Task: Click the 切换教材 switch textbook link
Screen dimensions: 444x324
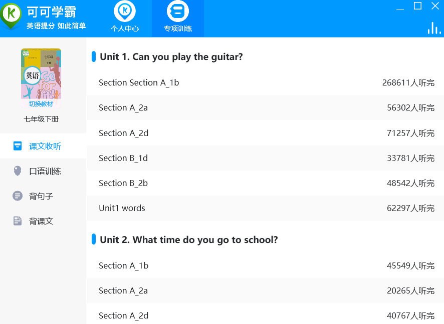Action: point(41,104)
